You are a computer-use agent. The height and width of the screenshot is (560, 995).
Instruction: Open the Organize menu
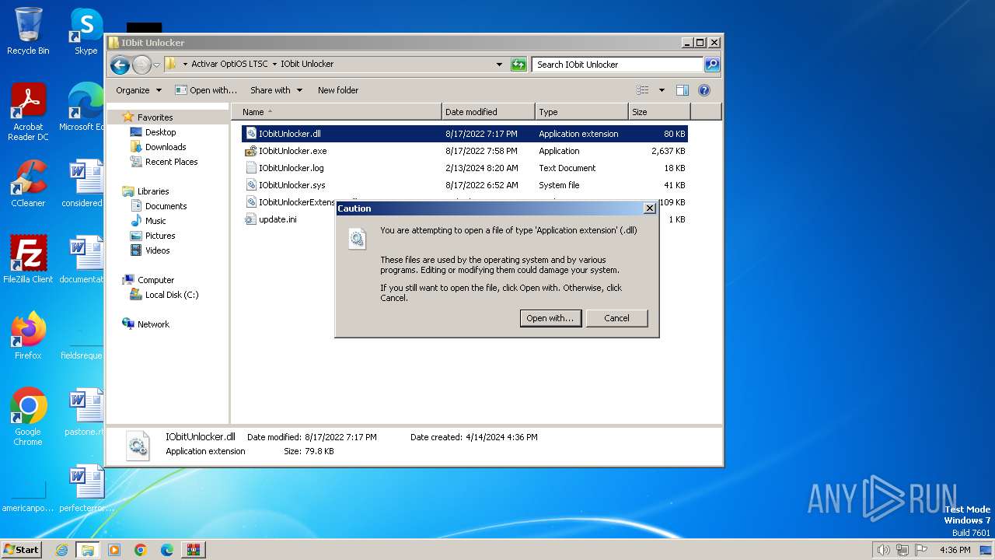point(138,90)
